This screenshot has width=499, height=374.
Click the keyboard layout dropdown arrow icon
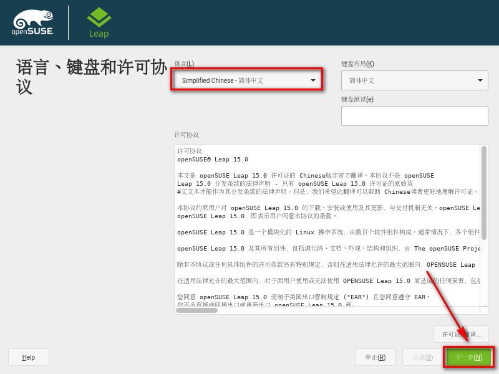coord(480,80)
